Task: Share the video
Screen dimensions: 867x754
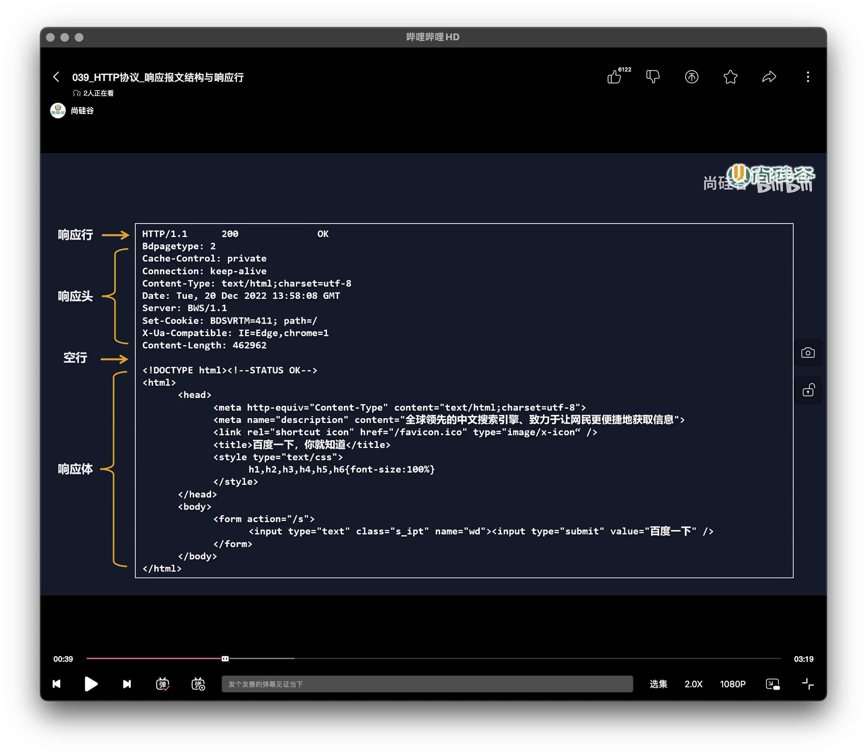Action: 769,77
